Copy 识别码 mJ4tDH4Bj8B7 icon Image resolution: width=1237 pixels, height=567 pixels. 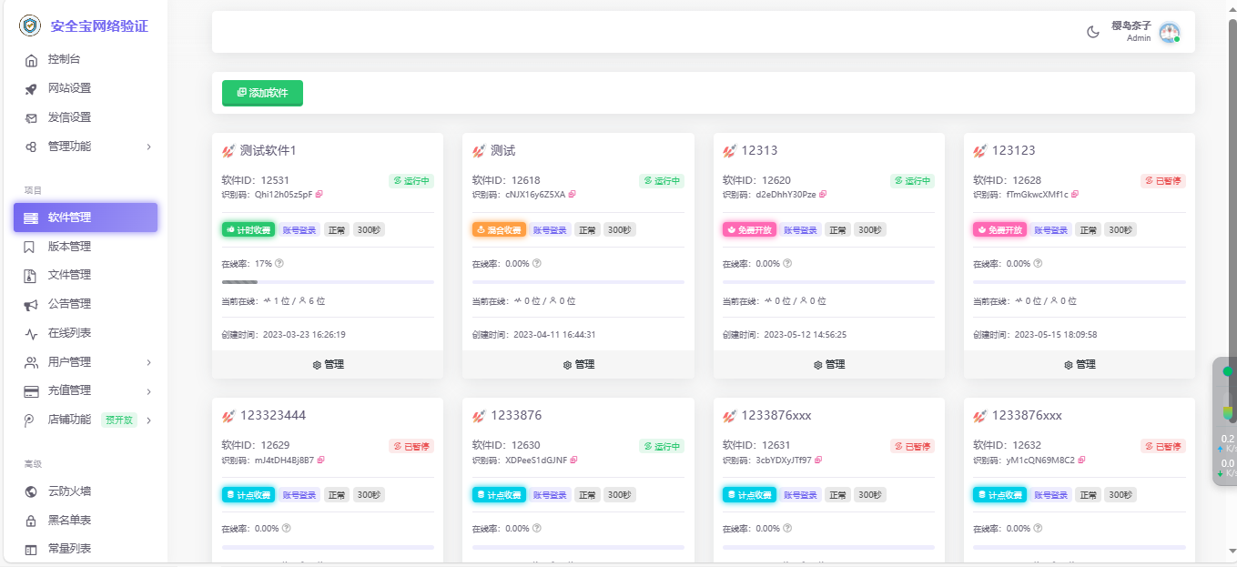[x=320, y=460]
